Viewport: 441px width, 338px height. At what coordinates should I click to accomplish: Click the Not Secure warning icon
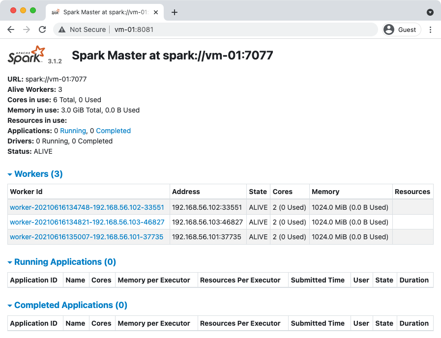[x=62, y=29]
